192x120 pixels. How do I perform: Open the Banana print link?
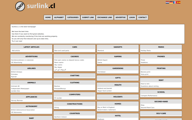(145, 72)
